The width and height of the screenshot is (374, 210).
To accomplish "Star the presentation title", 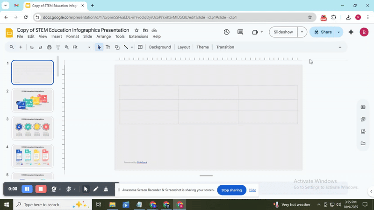I will 137,30.
